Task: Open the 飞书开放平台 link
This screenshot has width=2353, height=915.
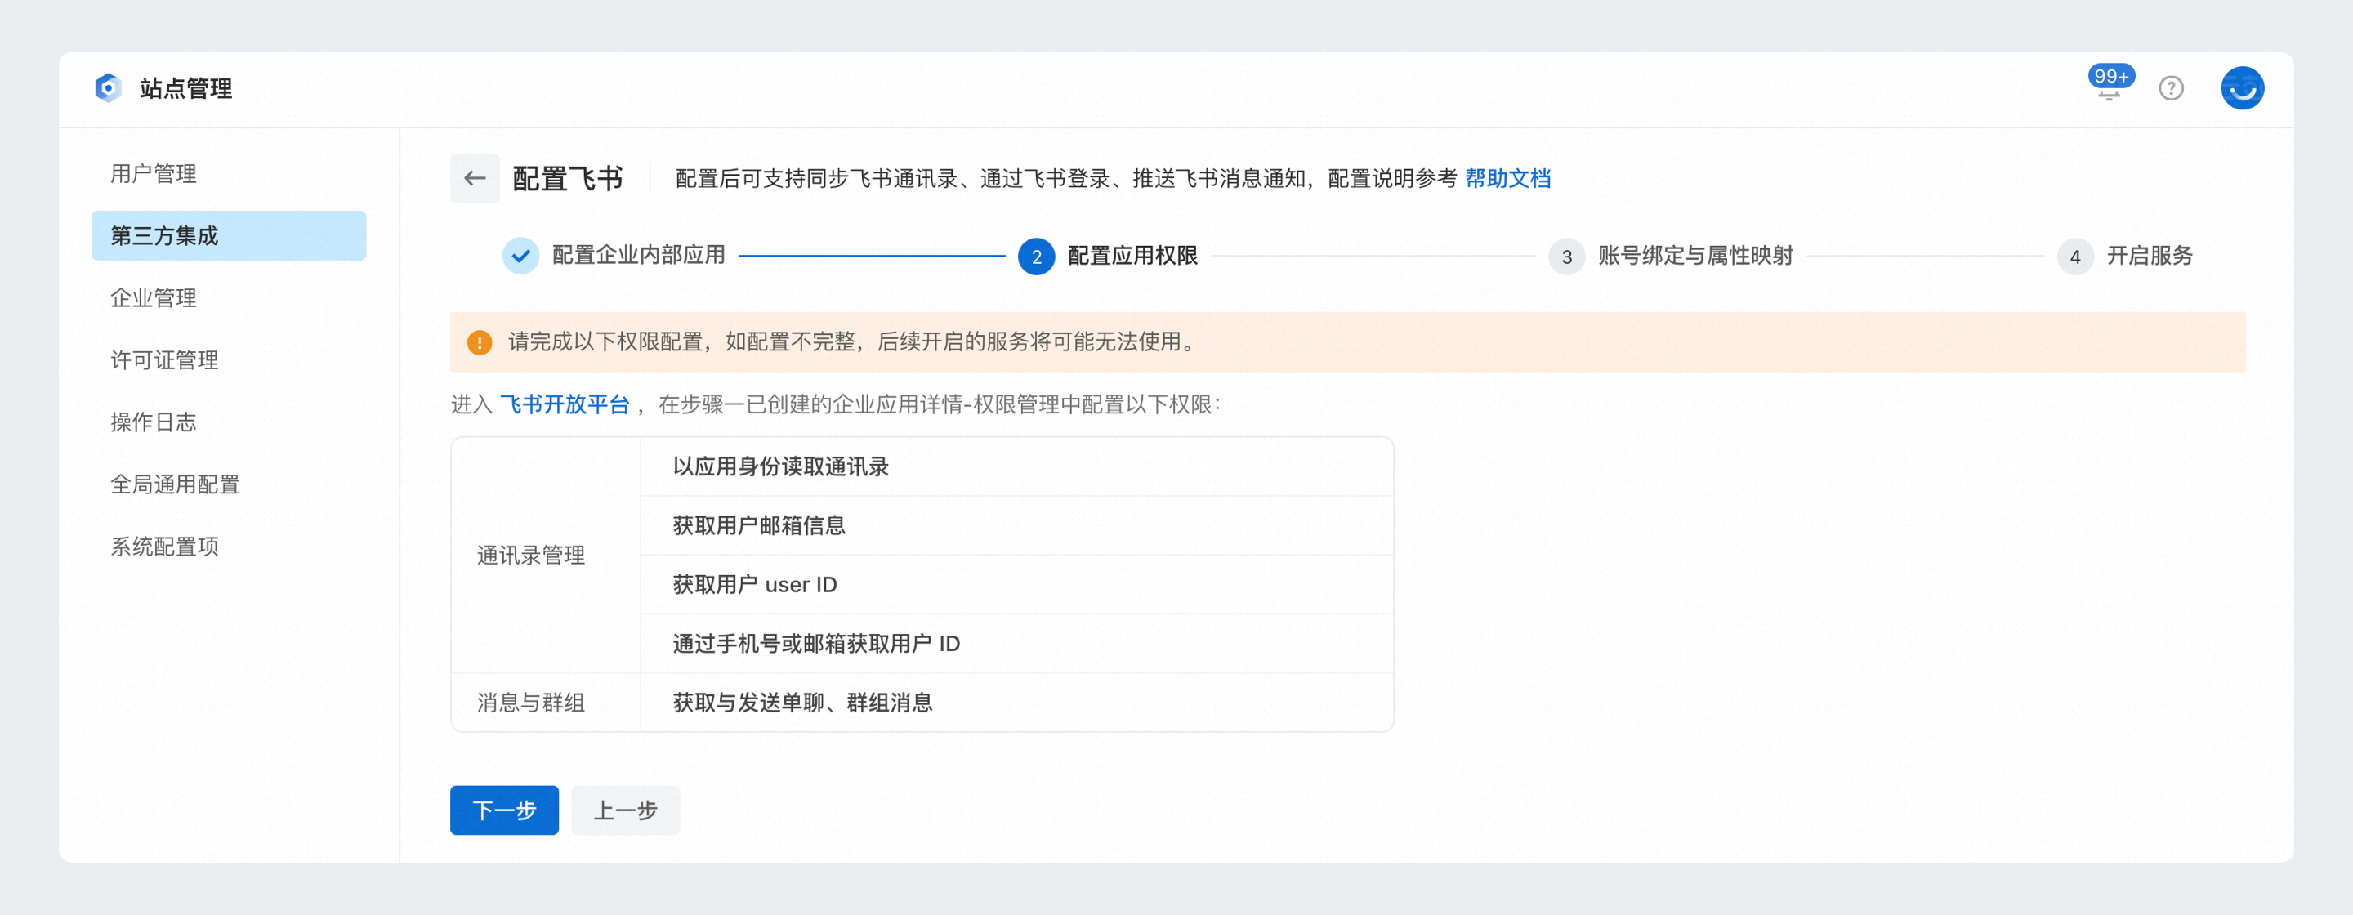Action: click(x=565, y=404)
